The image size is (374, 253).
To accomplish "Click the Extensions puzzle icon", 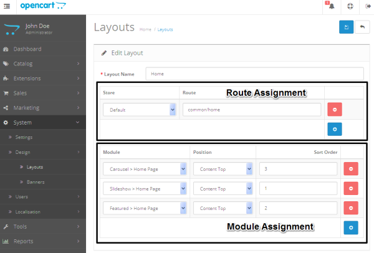I will point(6,79).
